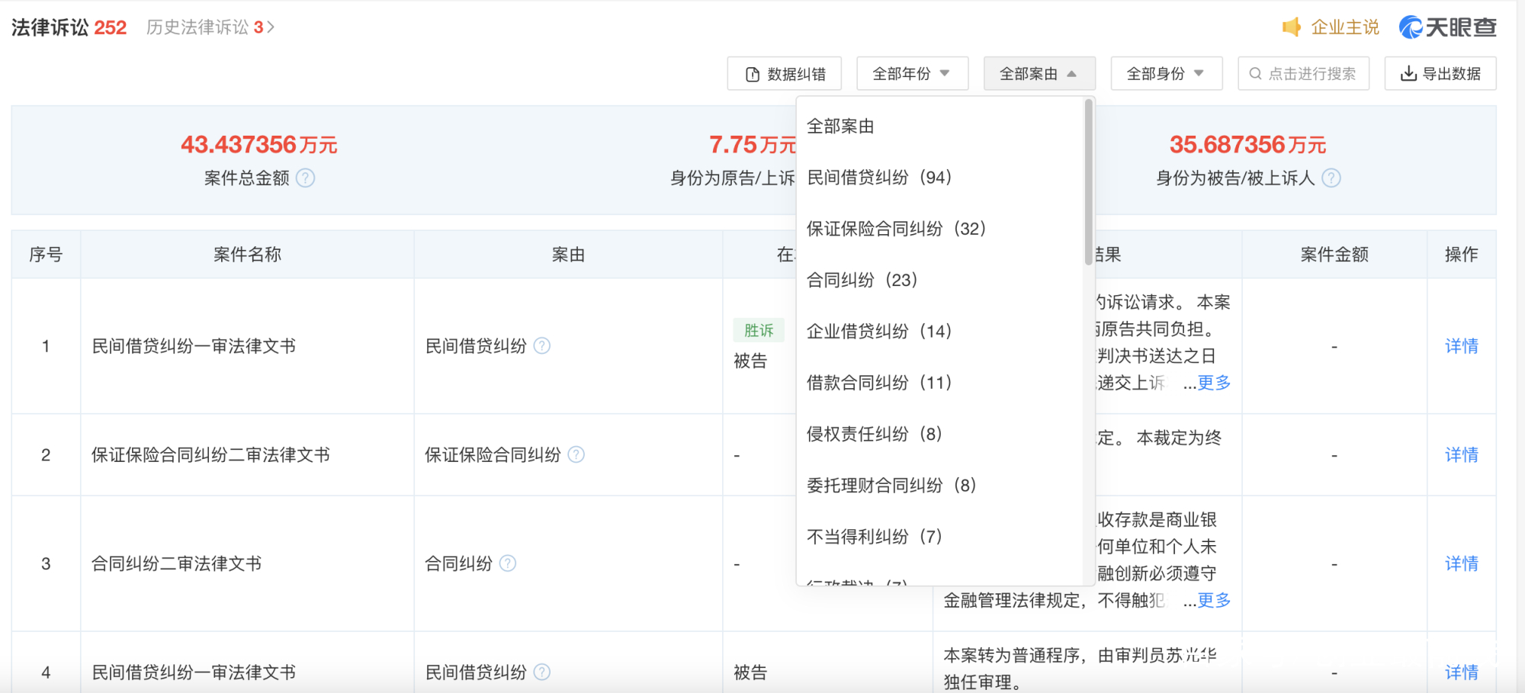Click the 胜诉 tag in row 1

(759, 330)
